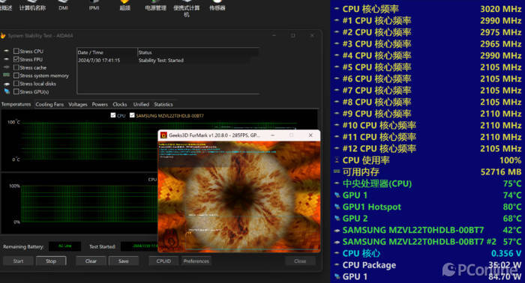Open the 计算机名称 computer name icon

(x=32, y=4)
